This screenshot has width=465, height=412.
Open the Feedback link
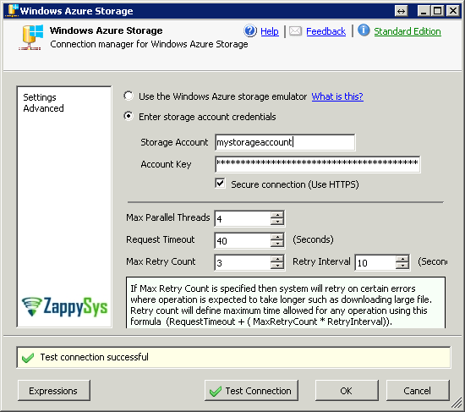(325, 31)
